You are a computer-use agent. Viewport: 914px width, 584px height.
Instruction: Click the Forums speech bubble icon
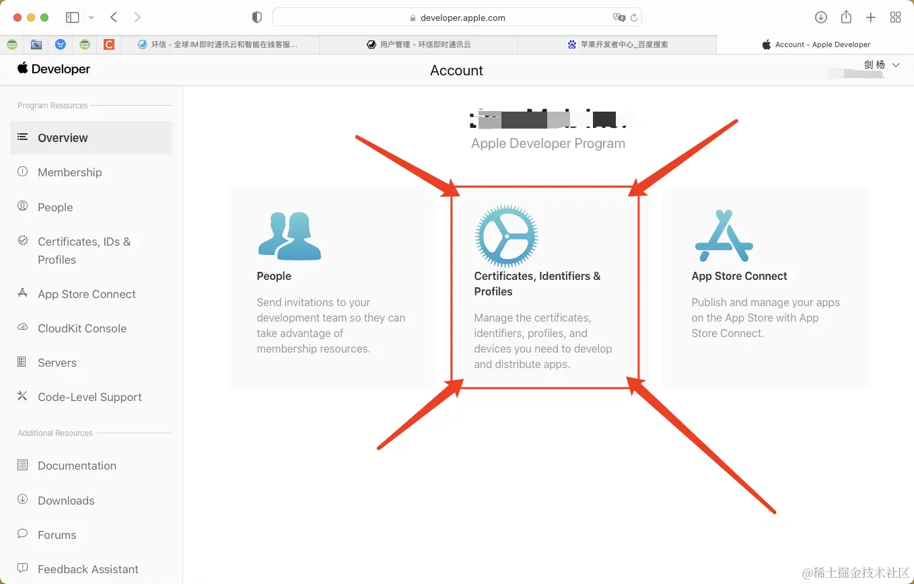coord(23,534)
